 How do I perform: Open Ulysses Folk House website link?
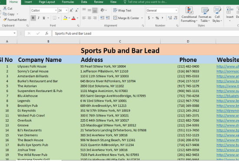tap(228, 67)
